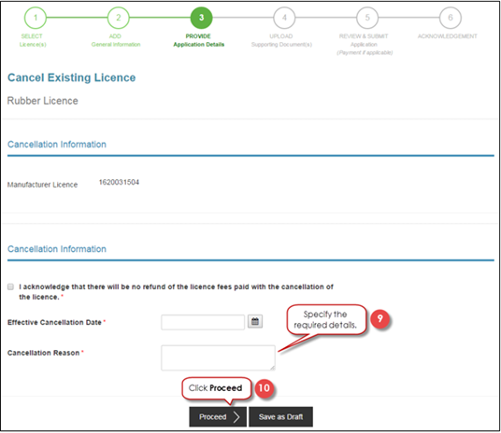Go to step 2 Add General Information
This screenshot has height=433, width=501.
point(118,18)
